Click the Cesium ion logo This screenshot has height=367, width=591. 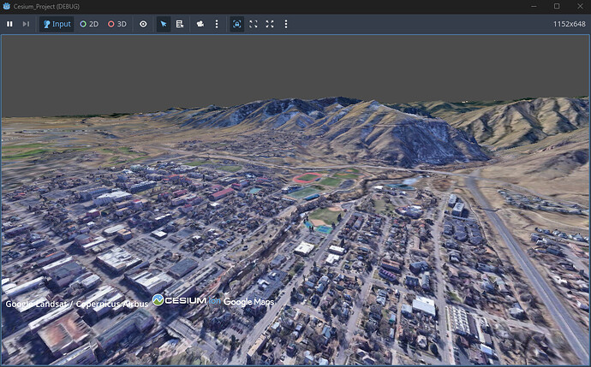pos(186,300)
